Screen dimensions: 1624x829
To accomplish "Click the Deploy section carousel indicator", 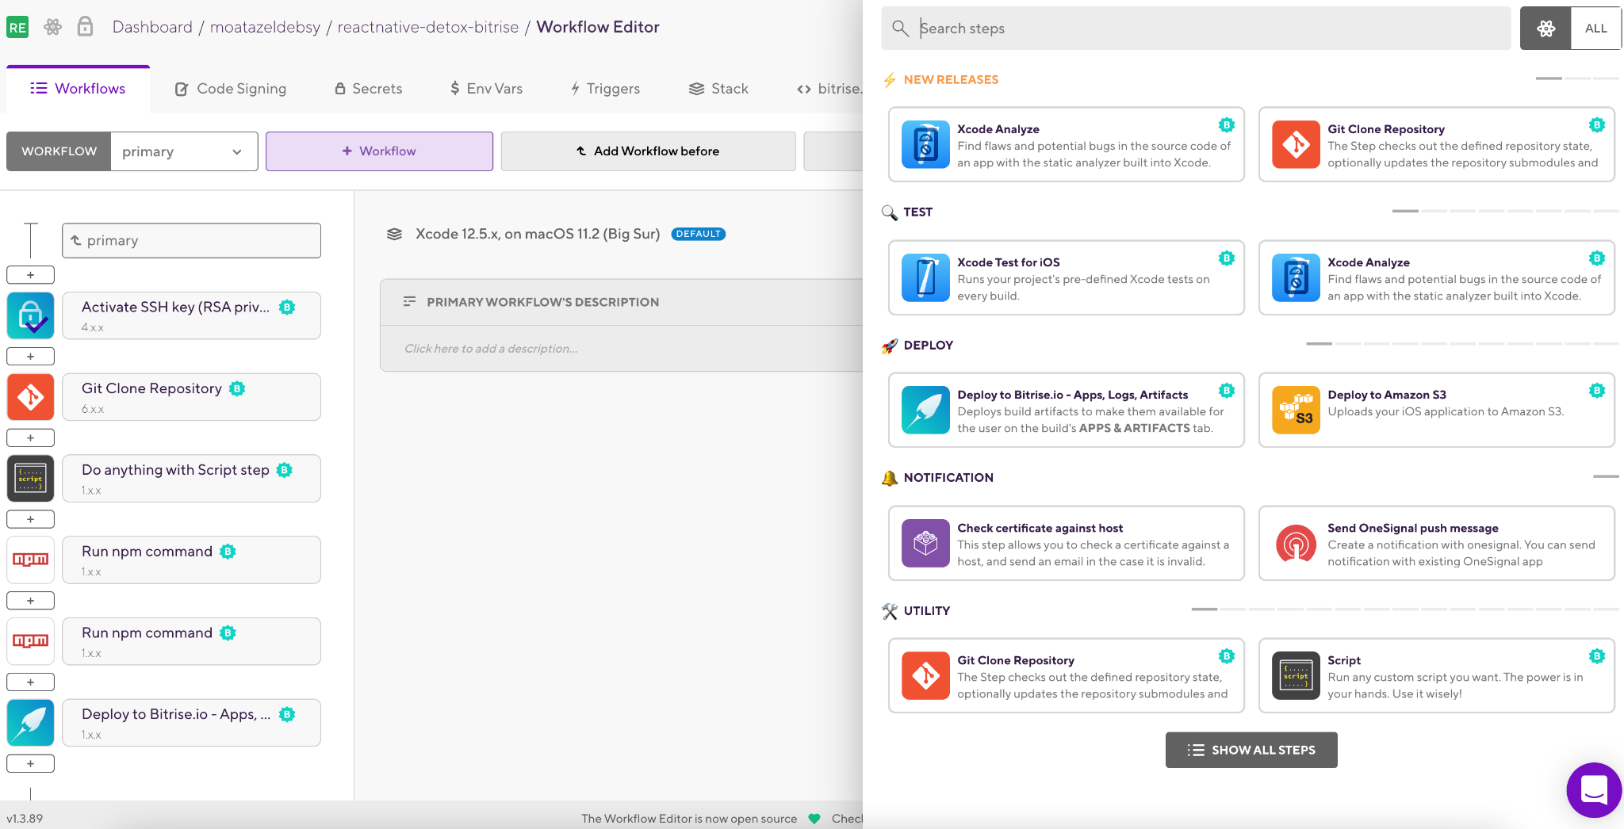I will pyautogui.click(x=1462, y=343).
